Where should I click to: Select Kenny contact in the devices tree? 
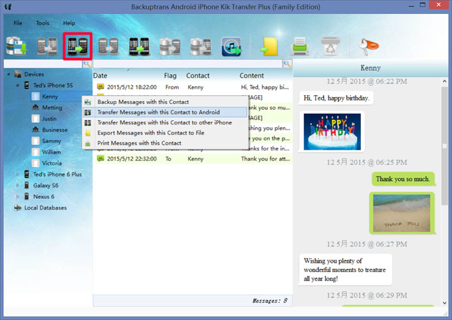[x=50, y=96]
